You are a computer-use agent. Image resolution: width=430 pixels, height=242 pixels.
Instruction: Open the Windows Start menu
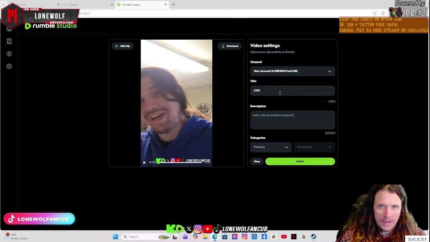pyautogui.click(x=115, y=237)
